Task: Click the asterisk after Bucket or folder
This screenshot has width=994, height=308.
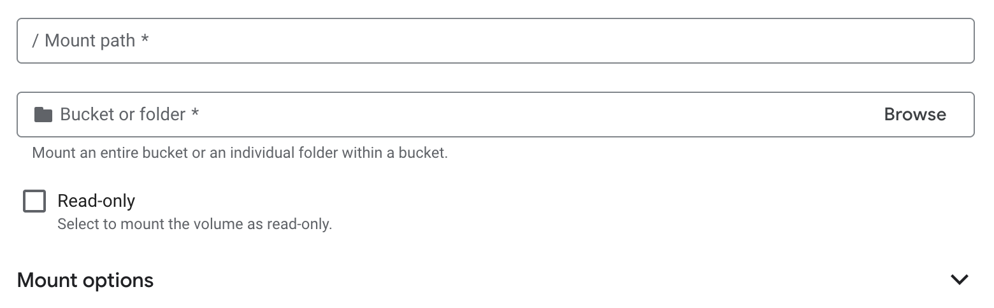Action: (196, 114)
